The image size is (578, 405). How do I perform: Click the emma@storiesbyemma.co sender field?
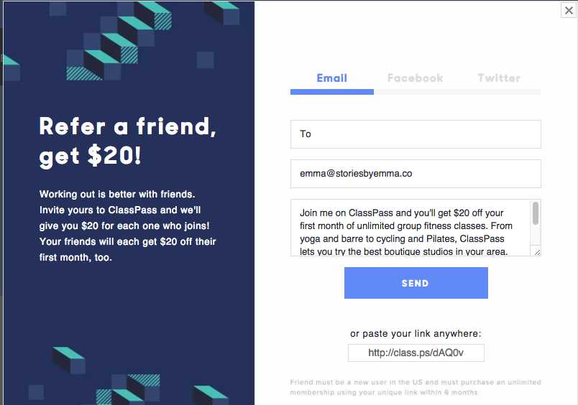[416, 174]
